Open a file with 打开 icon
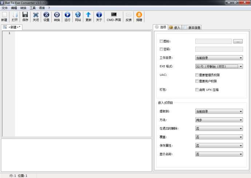 pos(15,15)
